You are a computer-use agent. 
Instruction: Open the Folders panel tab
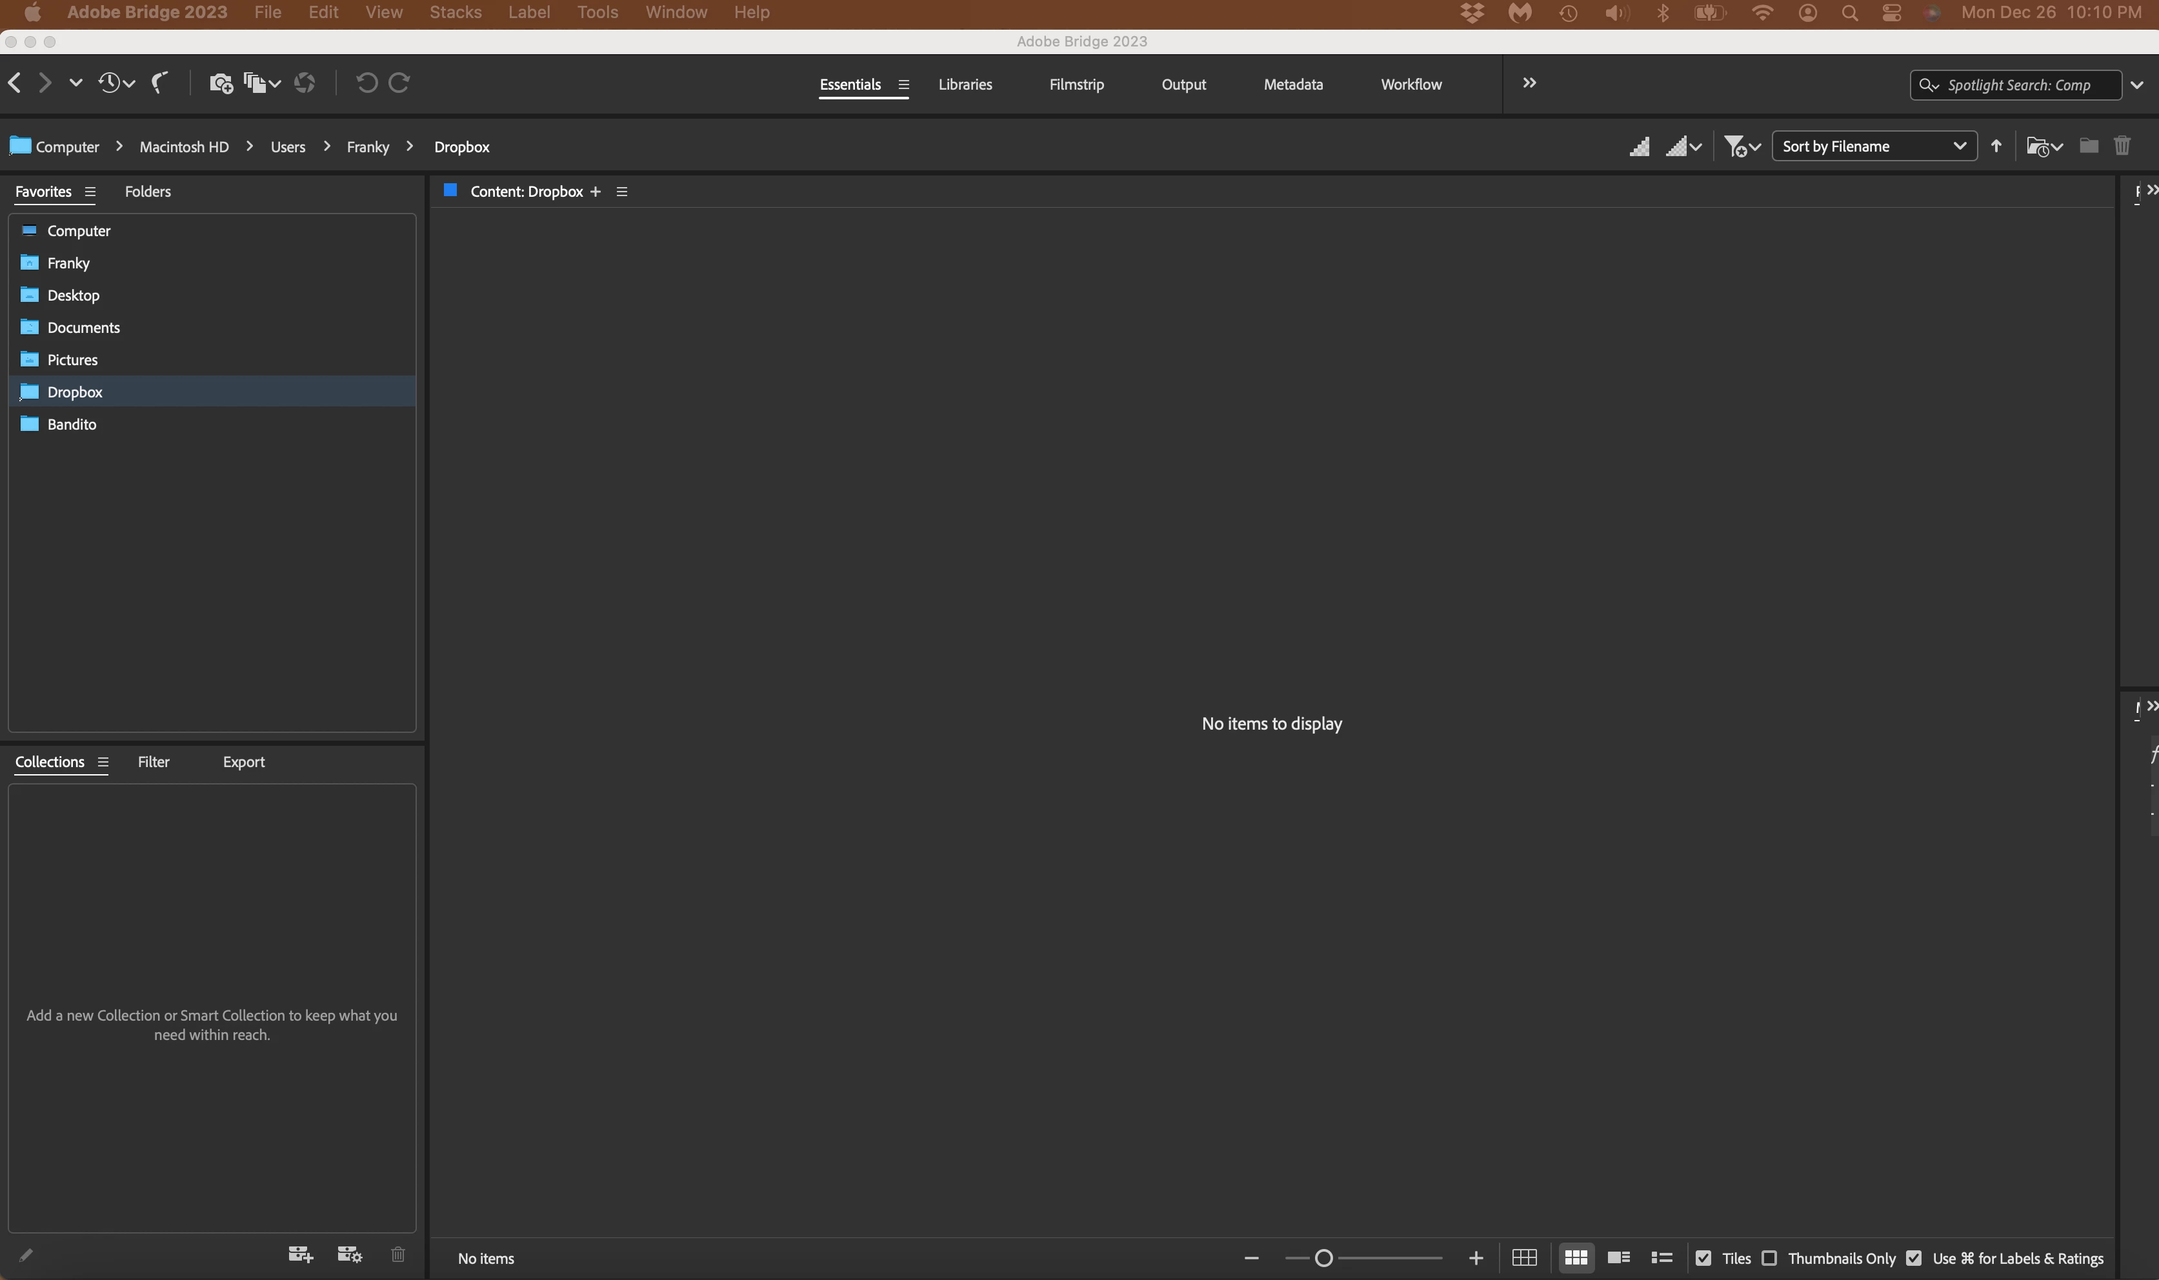pyautogui.click(x=148, y=192)
